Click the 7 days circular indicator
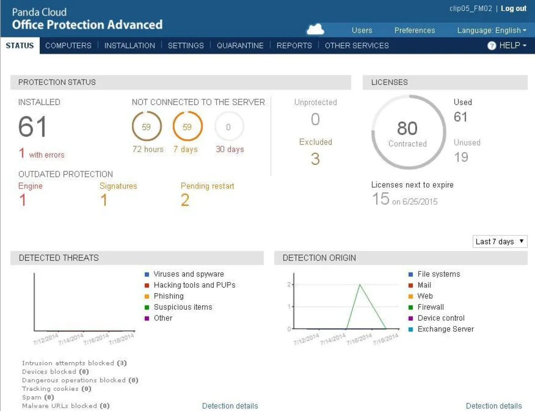 point(187,127)
